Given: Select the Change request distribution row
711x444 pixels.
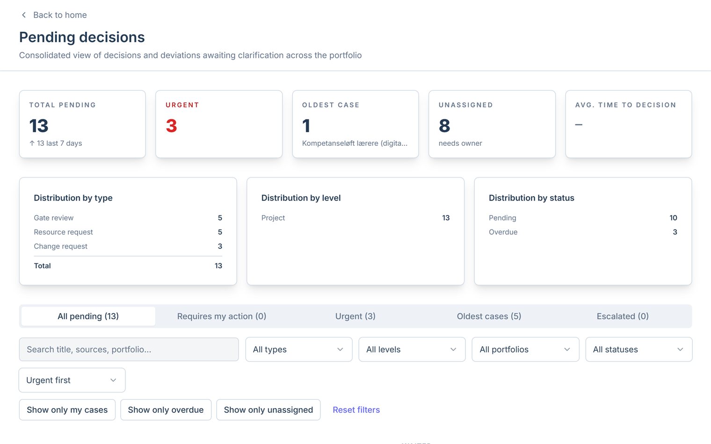Looking at the screenshot, I should [128, 246].
